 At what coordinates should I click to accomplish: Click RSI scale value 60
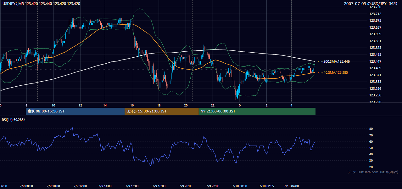(x=371, y=141)
